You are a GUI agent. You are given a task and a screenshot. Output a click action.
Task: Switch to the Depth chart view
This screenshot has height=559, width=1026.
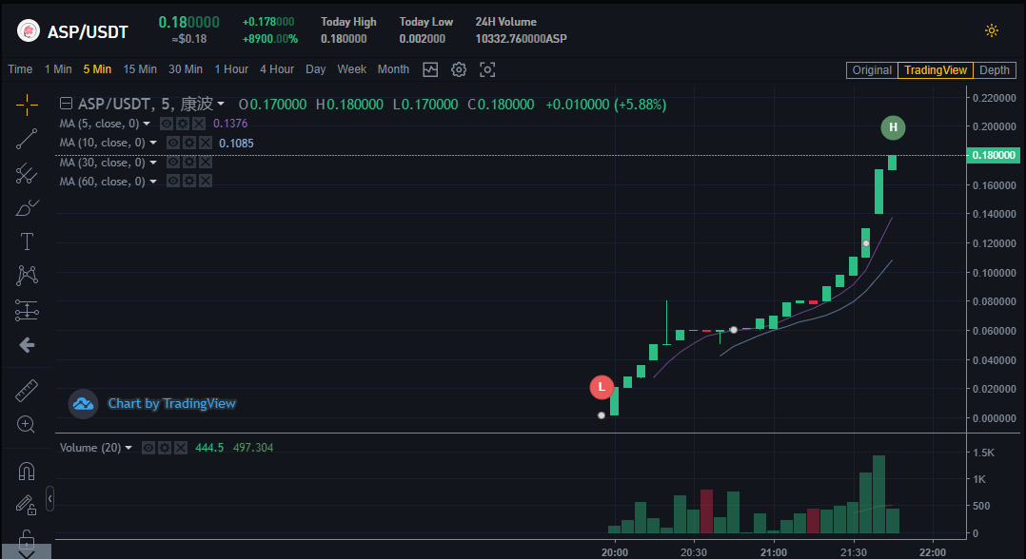pyautogui.click(x=994, y=70)
